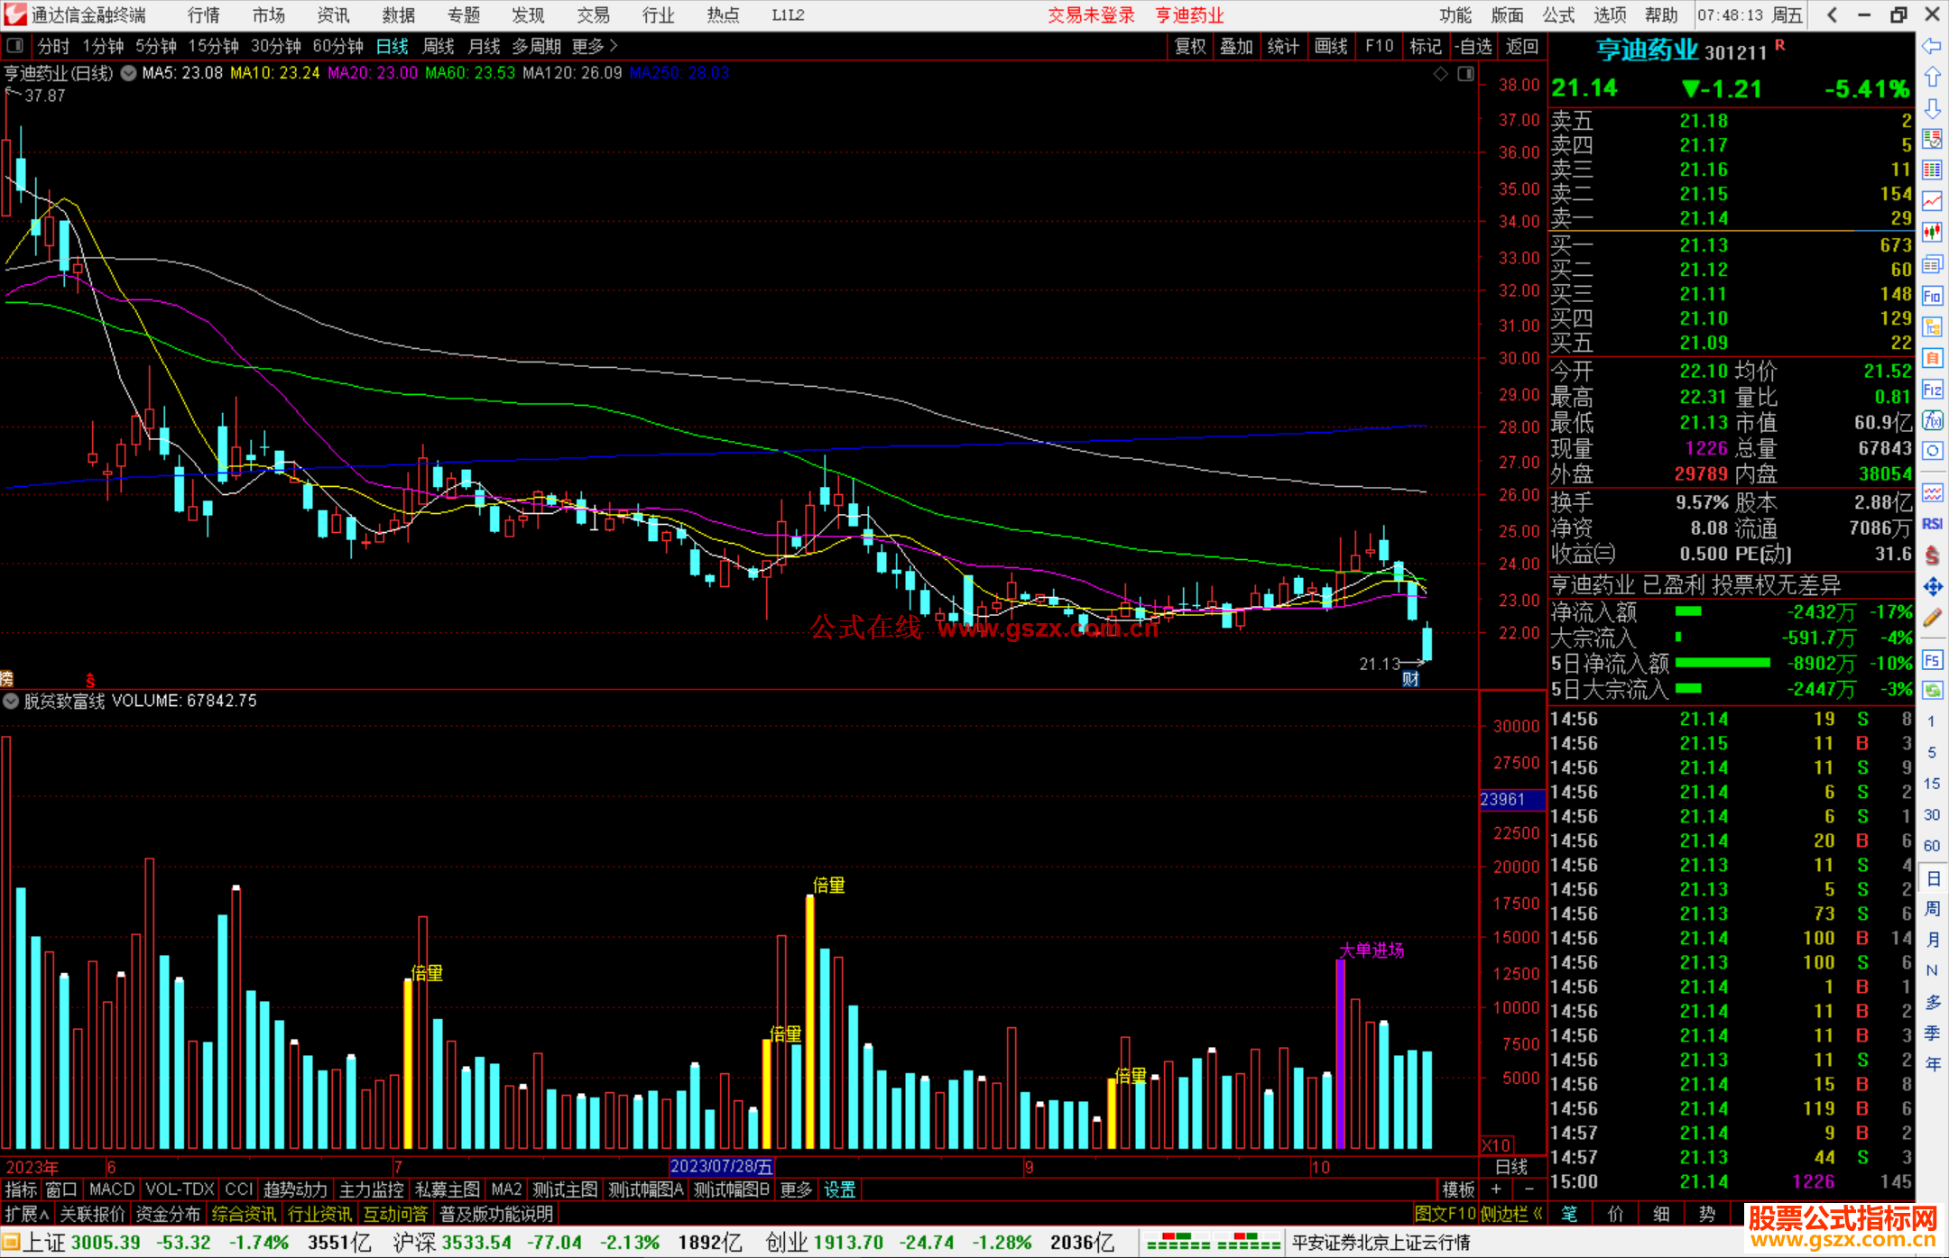This screenshot has height=1258, width=1949.
Task: Open the 模板 template selector
Action: pyautogui.click(x=1458, y=1189)
